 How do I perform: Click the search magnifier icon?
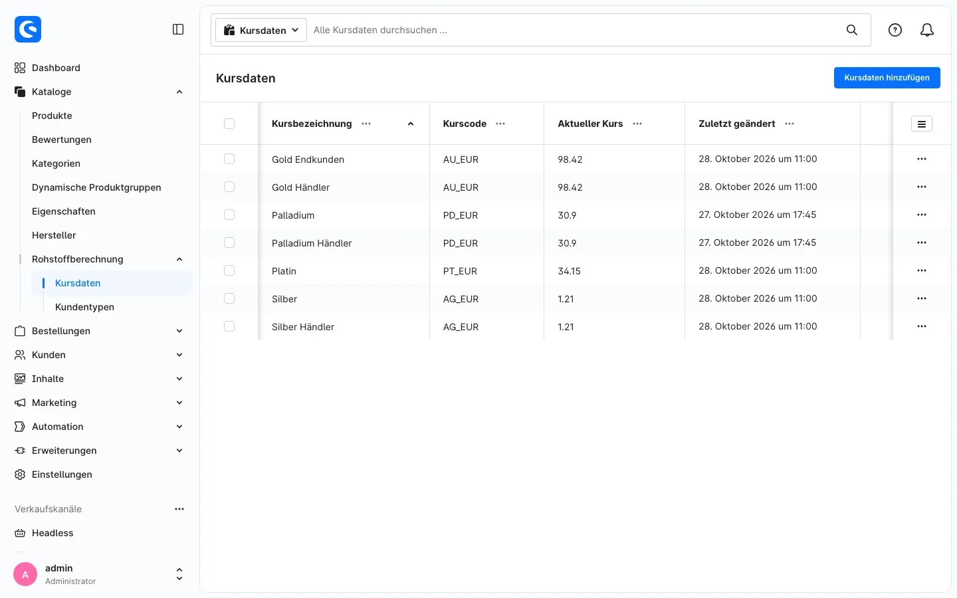coord(852,30)
